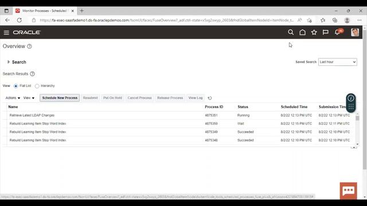
Task: Sort by the Name column header
Action: pyautogui.click(x=13, y=107)
